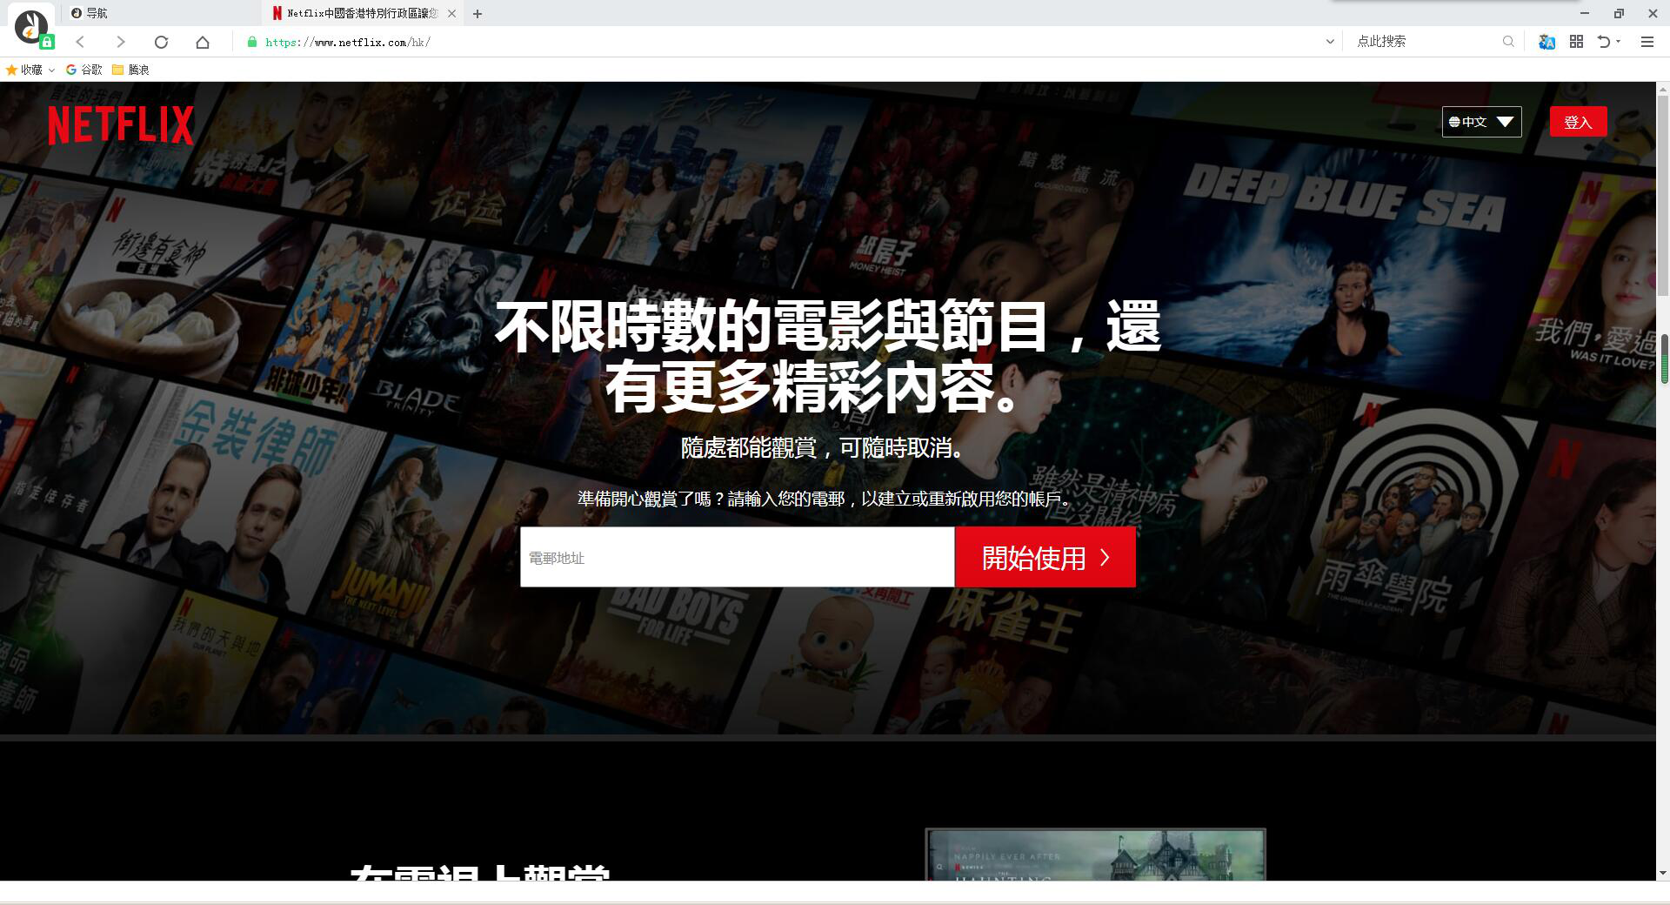Image resolution: width=1670 pixels, height=905 pixels.
Task: Open the browser home page icon
Action: click(x=203, y=42)
